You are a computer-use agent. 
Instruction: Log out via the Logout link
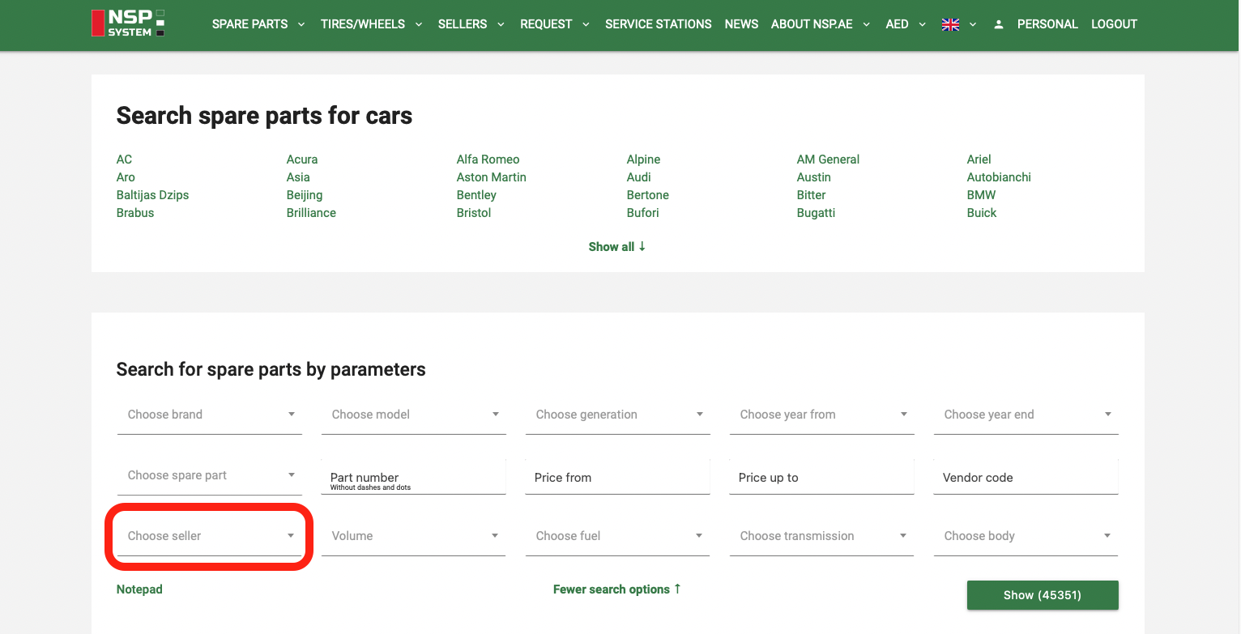click(x=1114, y=24)
